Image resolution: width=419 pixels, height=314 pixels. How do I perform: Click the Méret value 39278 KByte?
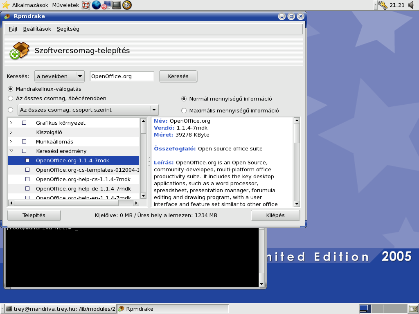click(x=192, y=135)
